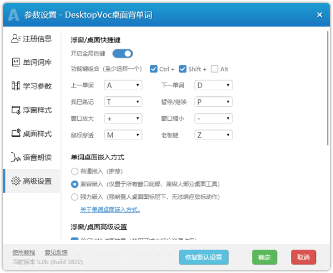Click the 当前版本 5.0b (Build 3822) text
Screen dimensions: 333x273
click(x=48, y=262)
